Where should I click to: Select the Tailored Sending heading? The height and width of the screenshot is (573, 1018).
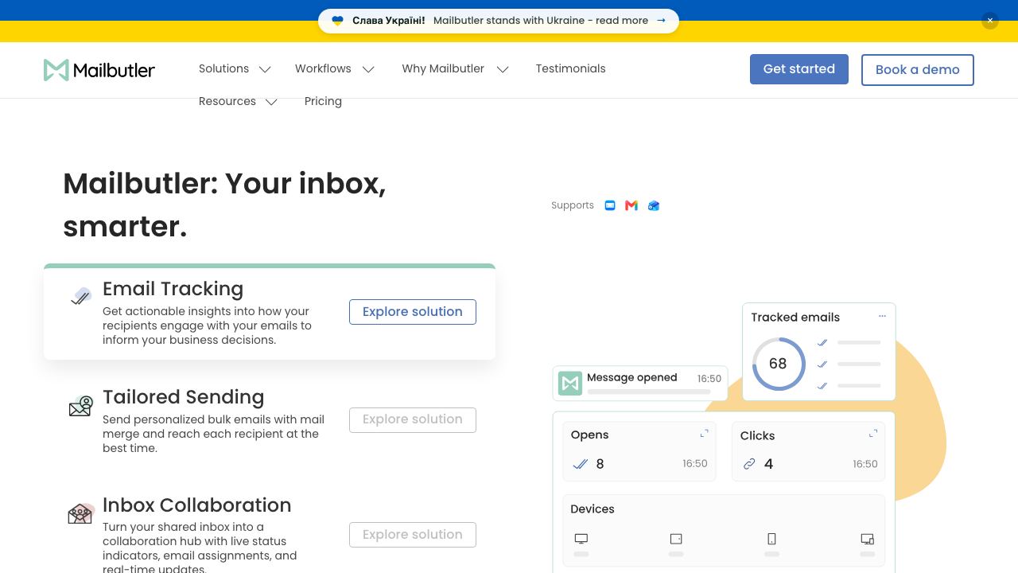coord(183,397)
